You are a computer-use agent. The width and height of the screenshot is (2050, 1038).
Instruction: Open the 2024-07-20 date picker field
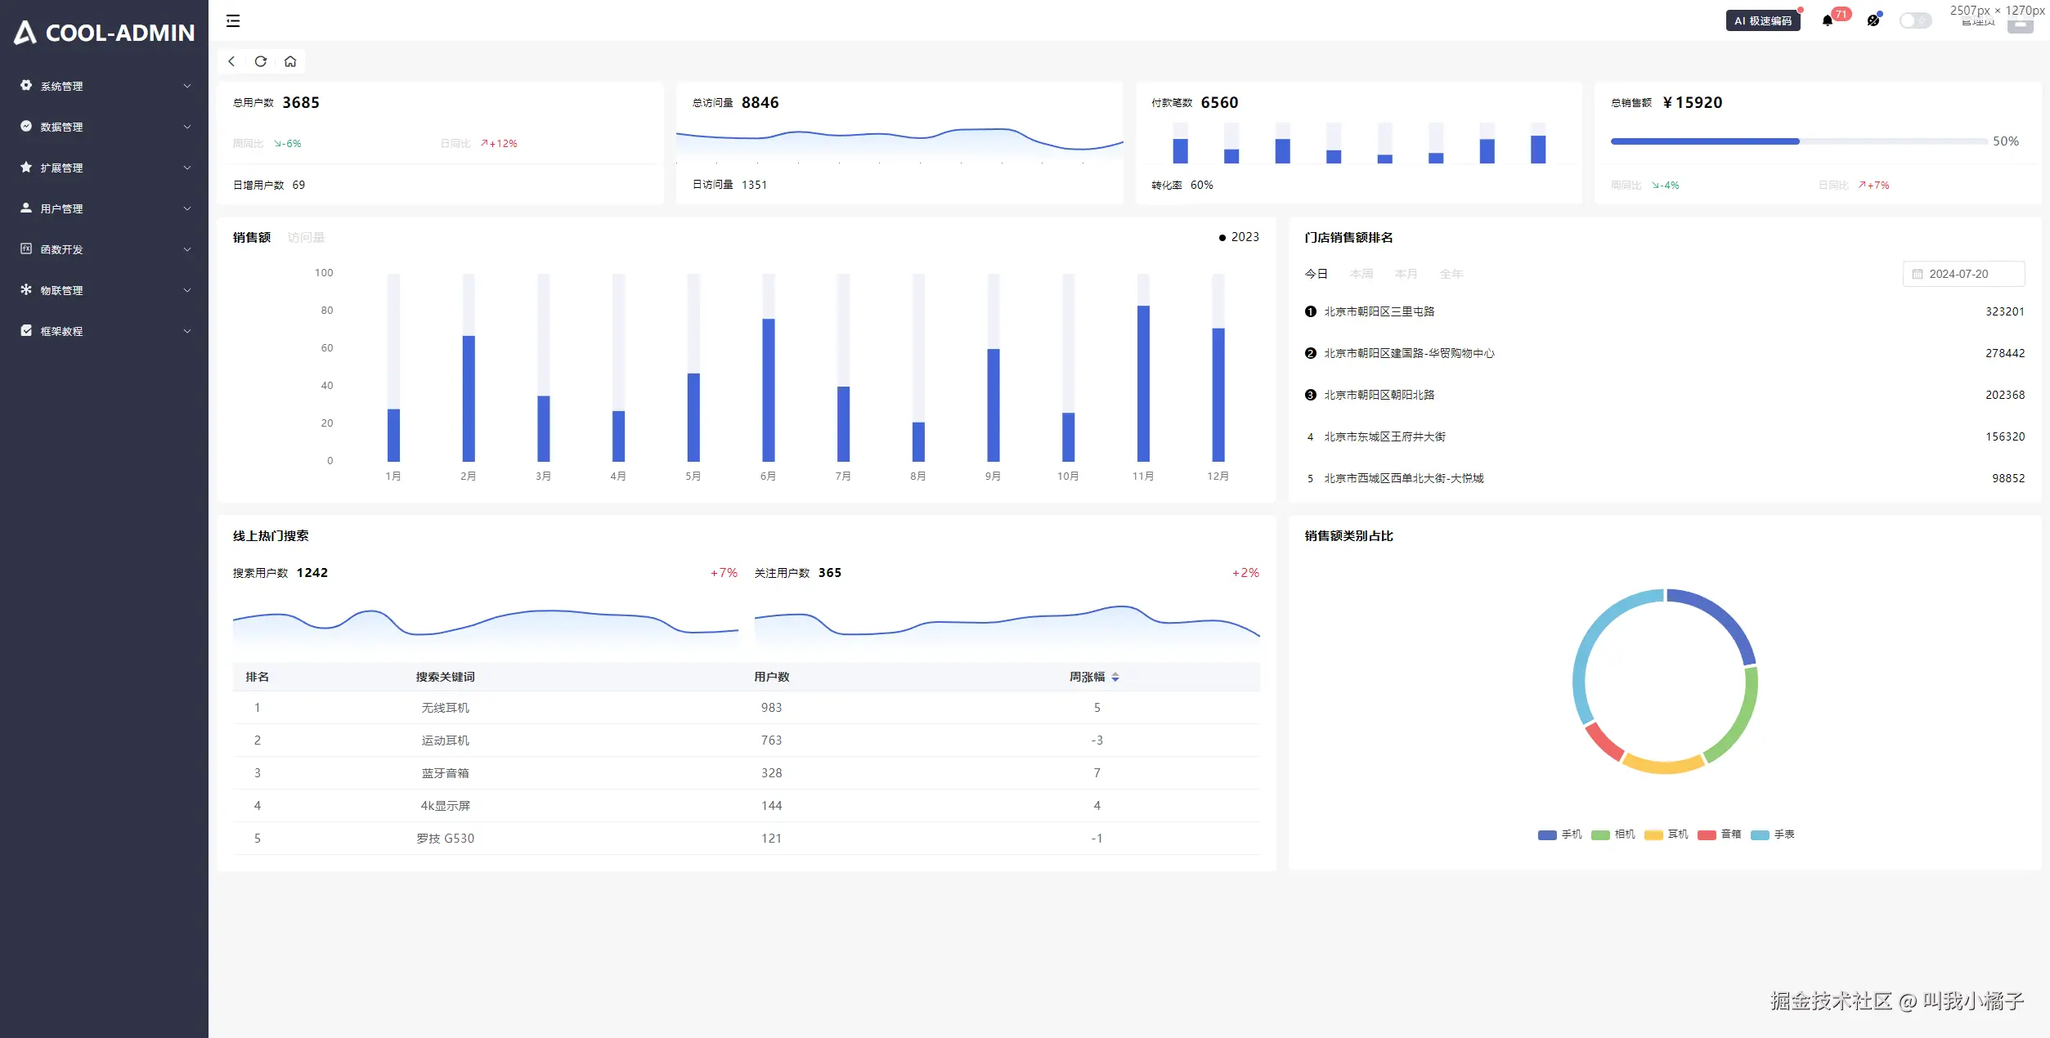coord(1963,274)
